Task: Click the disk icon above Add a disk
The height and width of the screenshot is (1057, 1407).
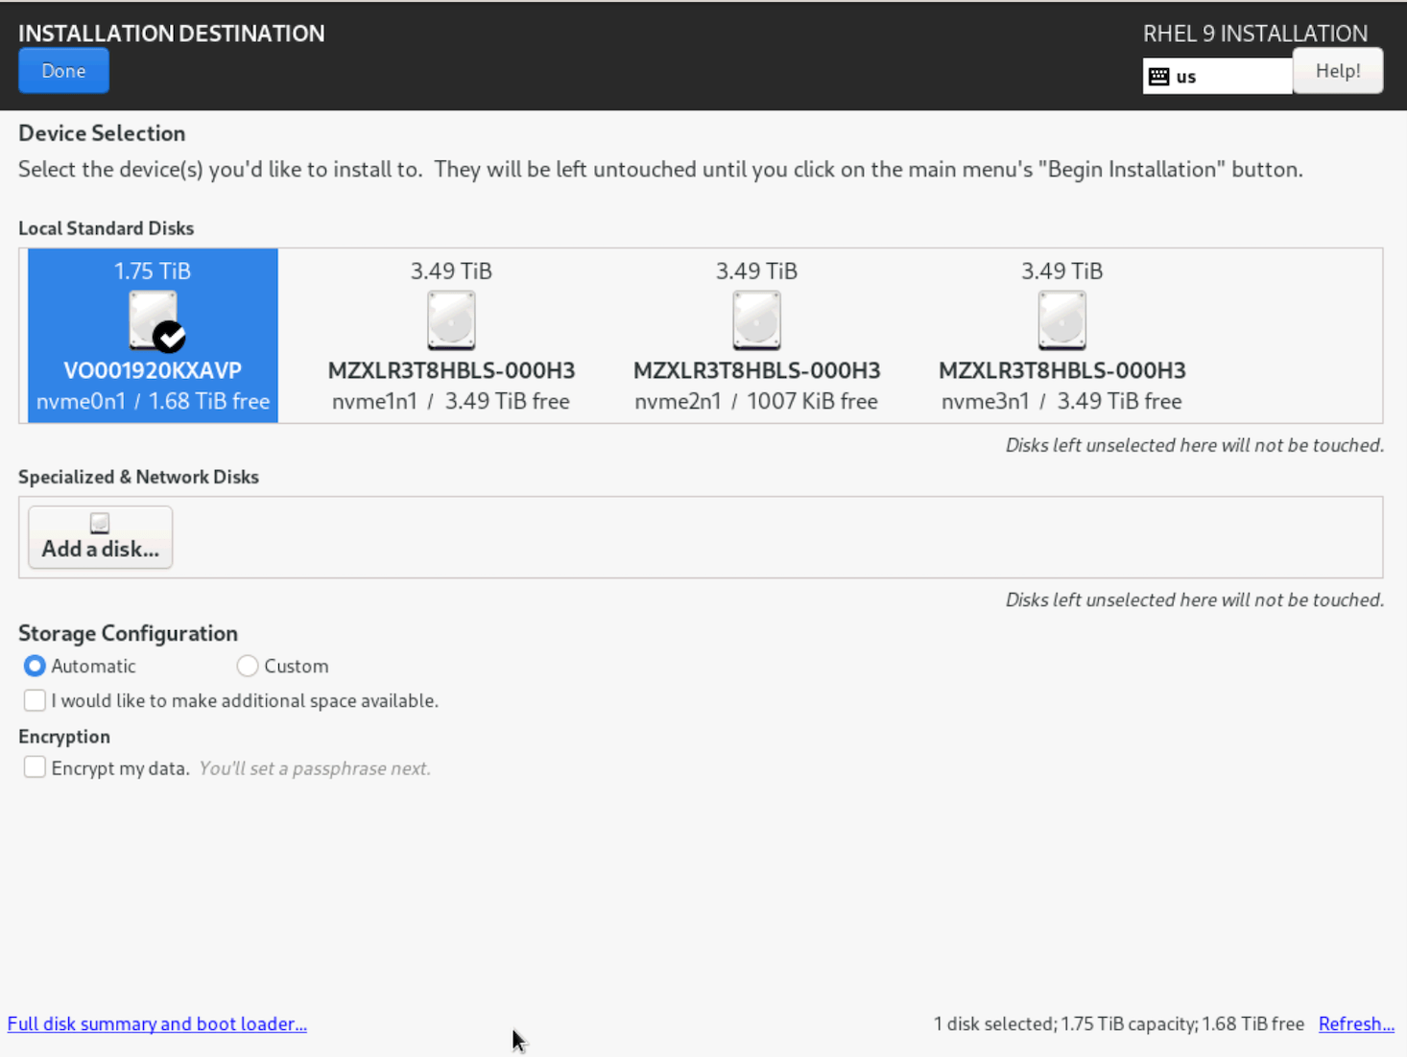Action: 99,522
